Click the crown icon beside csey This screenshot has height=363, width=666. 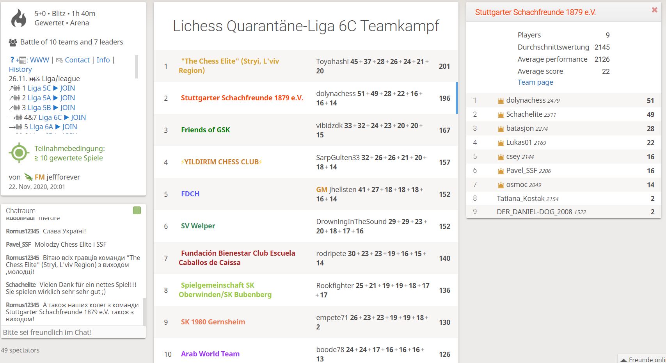(x=501, y=157)
